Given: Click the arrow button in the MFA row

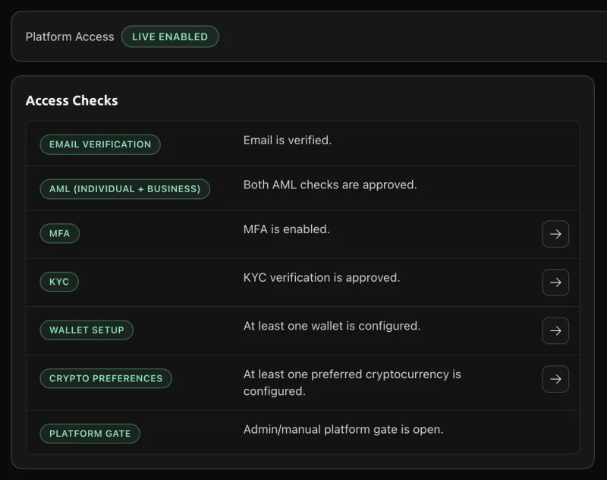Looking at the screenshot, I should coord(555,234).
